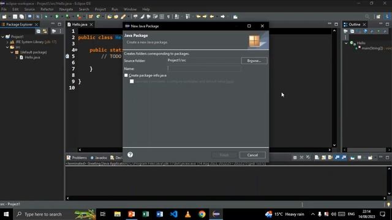Switch to the Problems tab
Viewport: 392px width, 220px height.
(x=77, y=158)
